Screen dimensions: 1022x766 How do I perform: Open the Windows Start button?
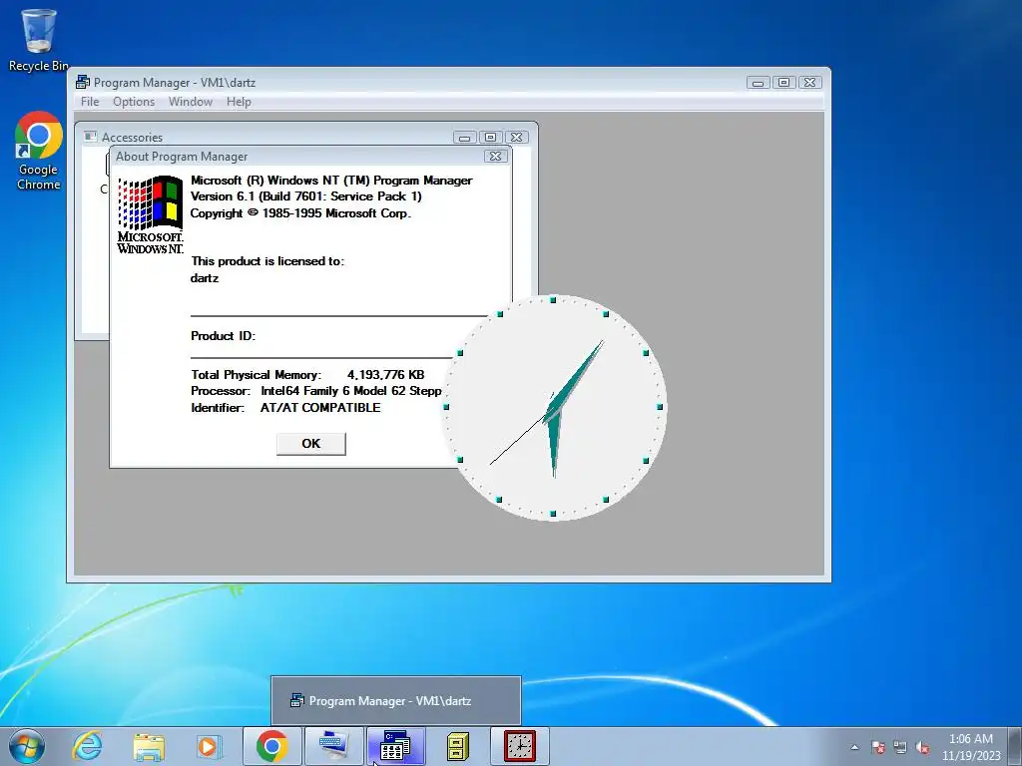(27, 746)
